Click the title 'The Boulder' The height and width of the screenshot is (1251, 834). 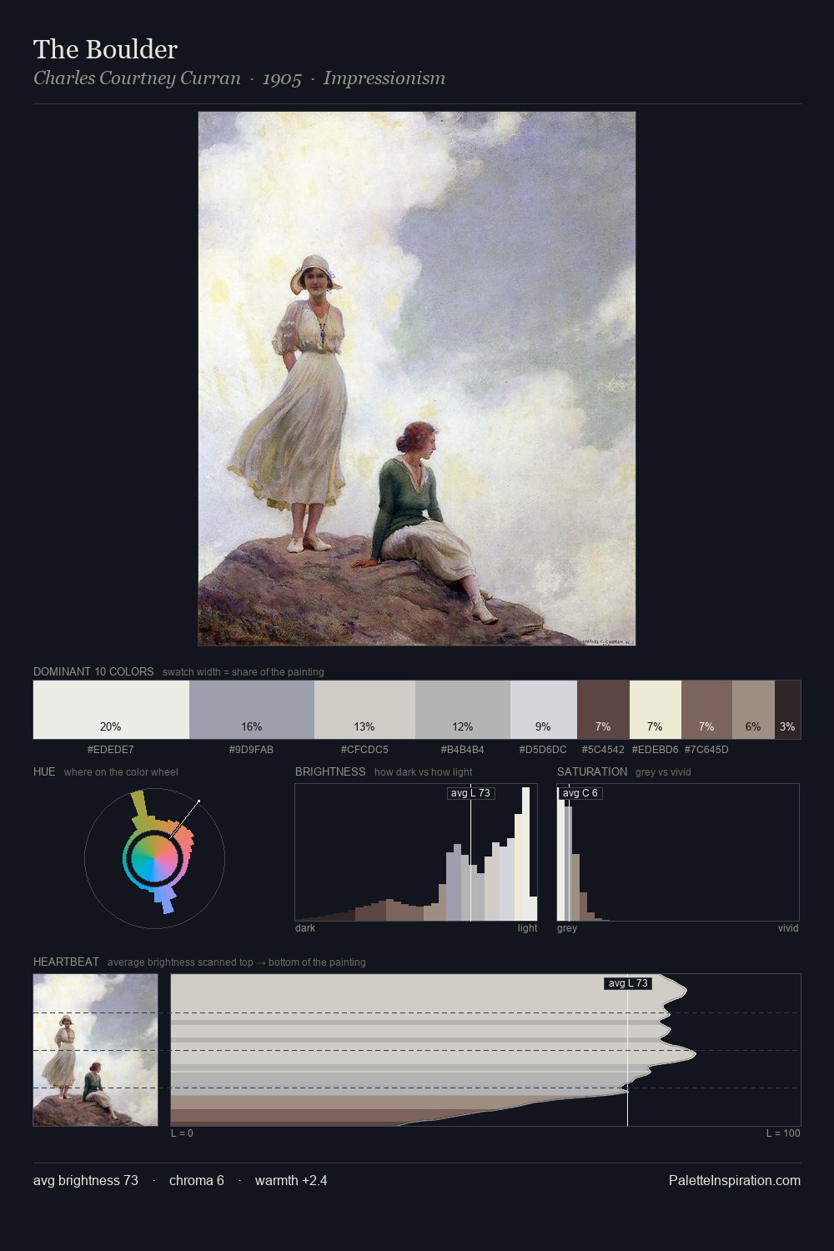pyautogui.click(x=105, y=49)
